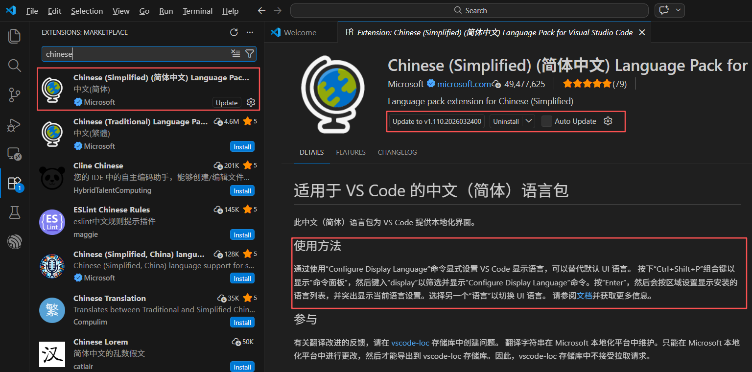The image size is (752, 372).
Task: Click the Chinese Translation 繁 icon
Action: tap(52, 310)
